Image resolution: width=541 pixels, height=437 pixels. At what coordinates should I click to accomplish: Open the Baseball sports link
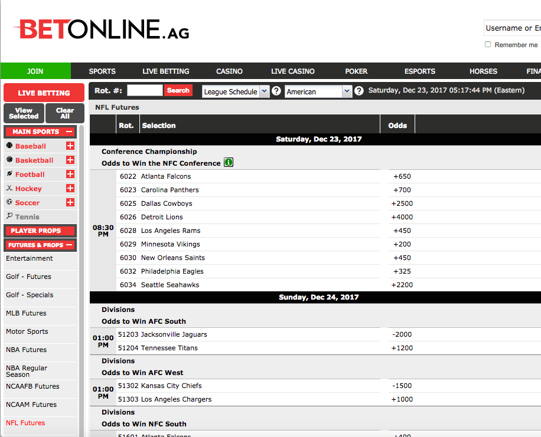click(x=31, y=146)
